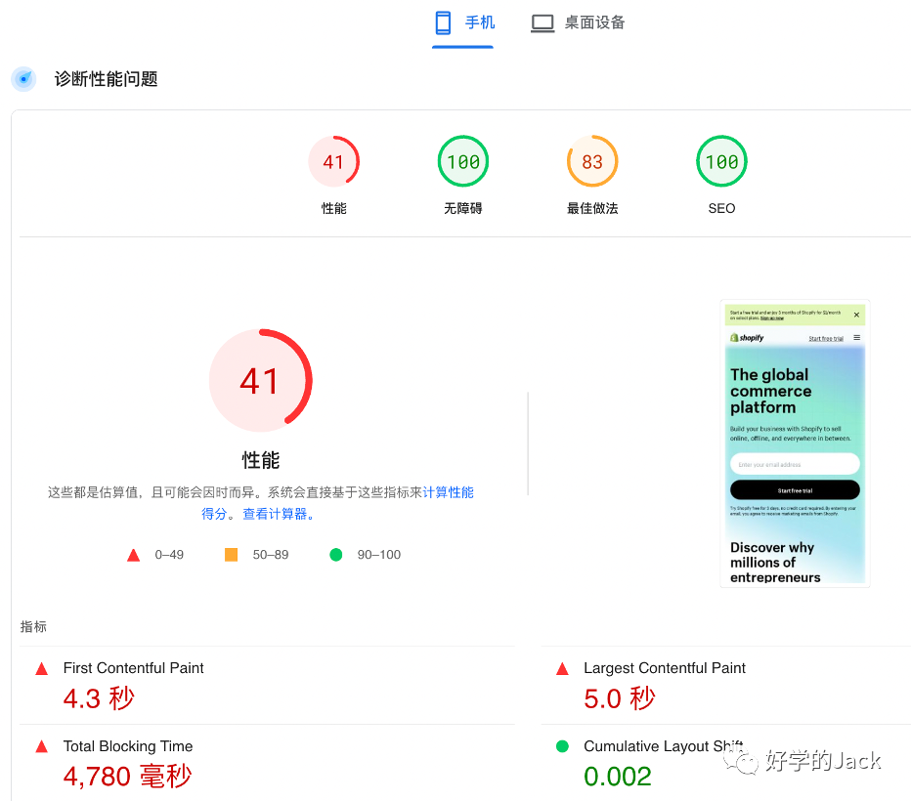Switch to the 桌面设备 (desktop) tab
This screenshot has height=801, width=911.
click(578, 23)
